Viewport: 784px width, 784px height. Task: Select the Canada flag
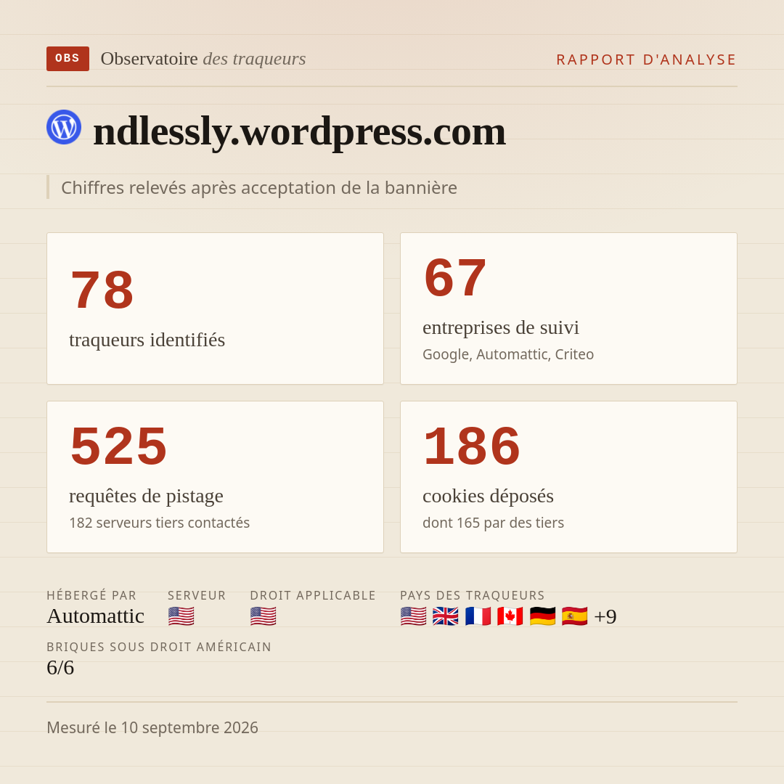[x=510, y=616]
